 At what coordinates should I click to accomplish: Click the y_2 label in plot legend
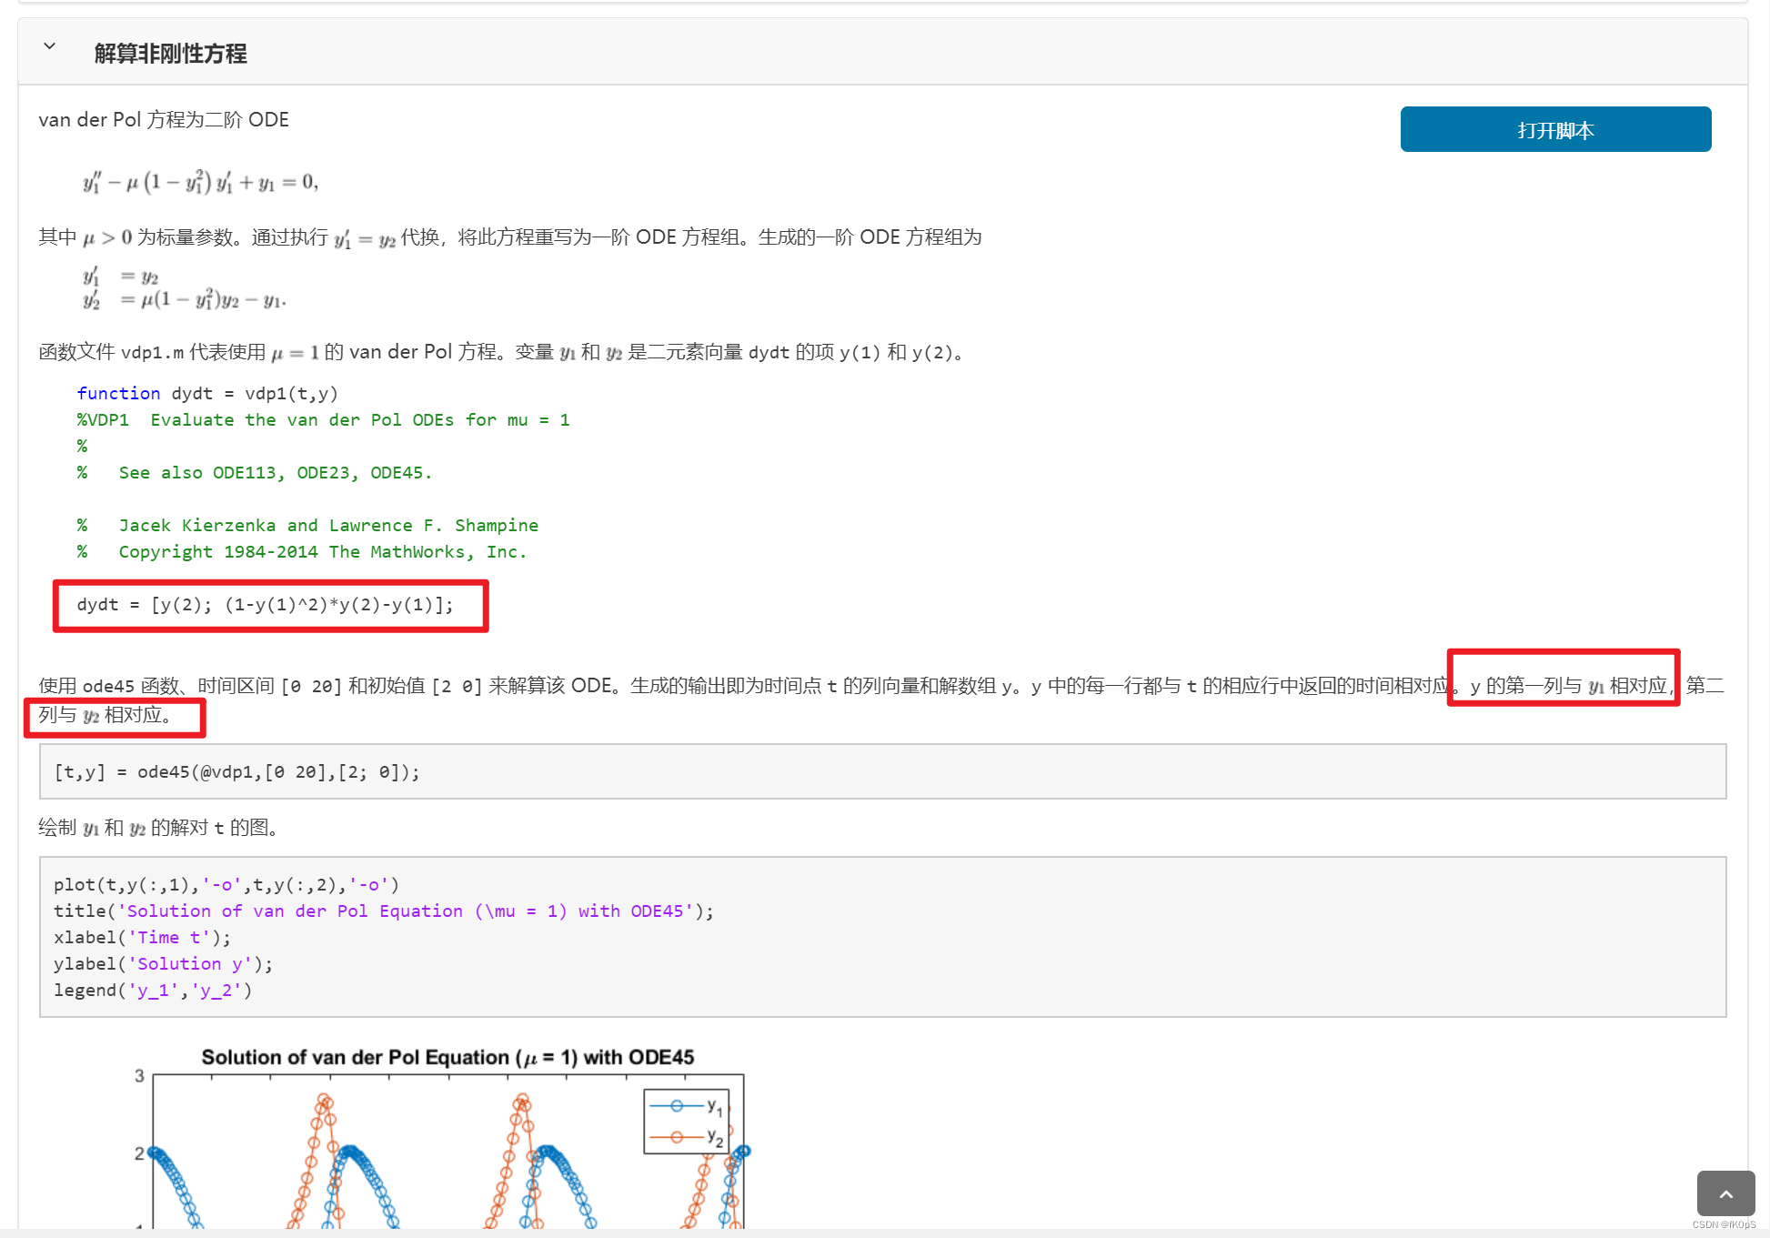[714, 1137]
